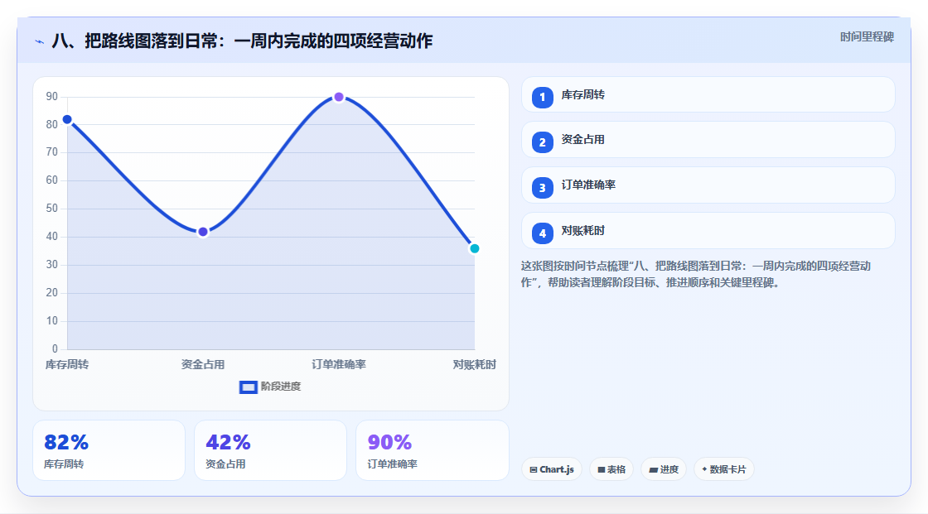This screenshot has width=928, height=514.
Task: Click the section title 八、把路线图落到日常
Action: (x=243, y=41)
